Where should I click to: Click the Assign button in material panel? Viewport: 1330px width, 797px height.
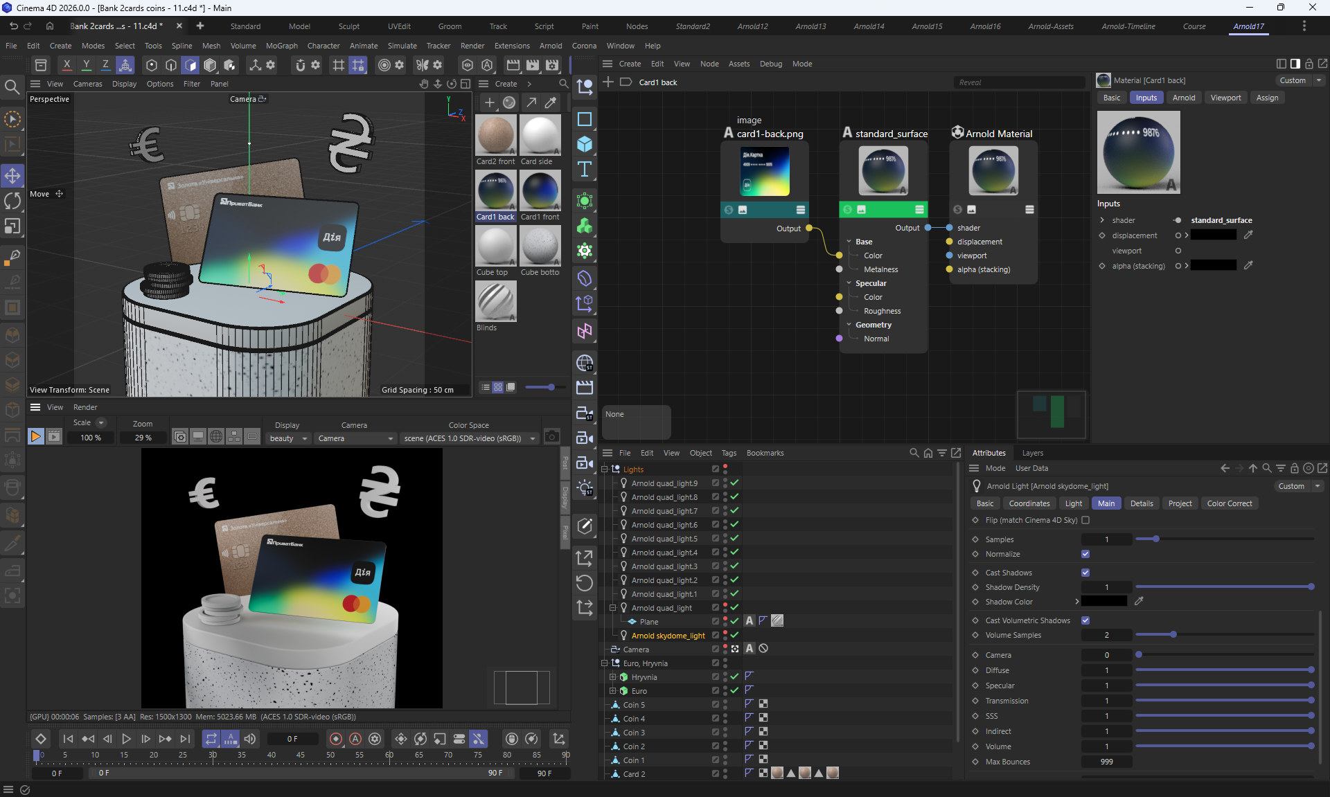[1267, 98]
